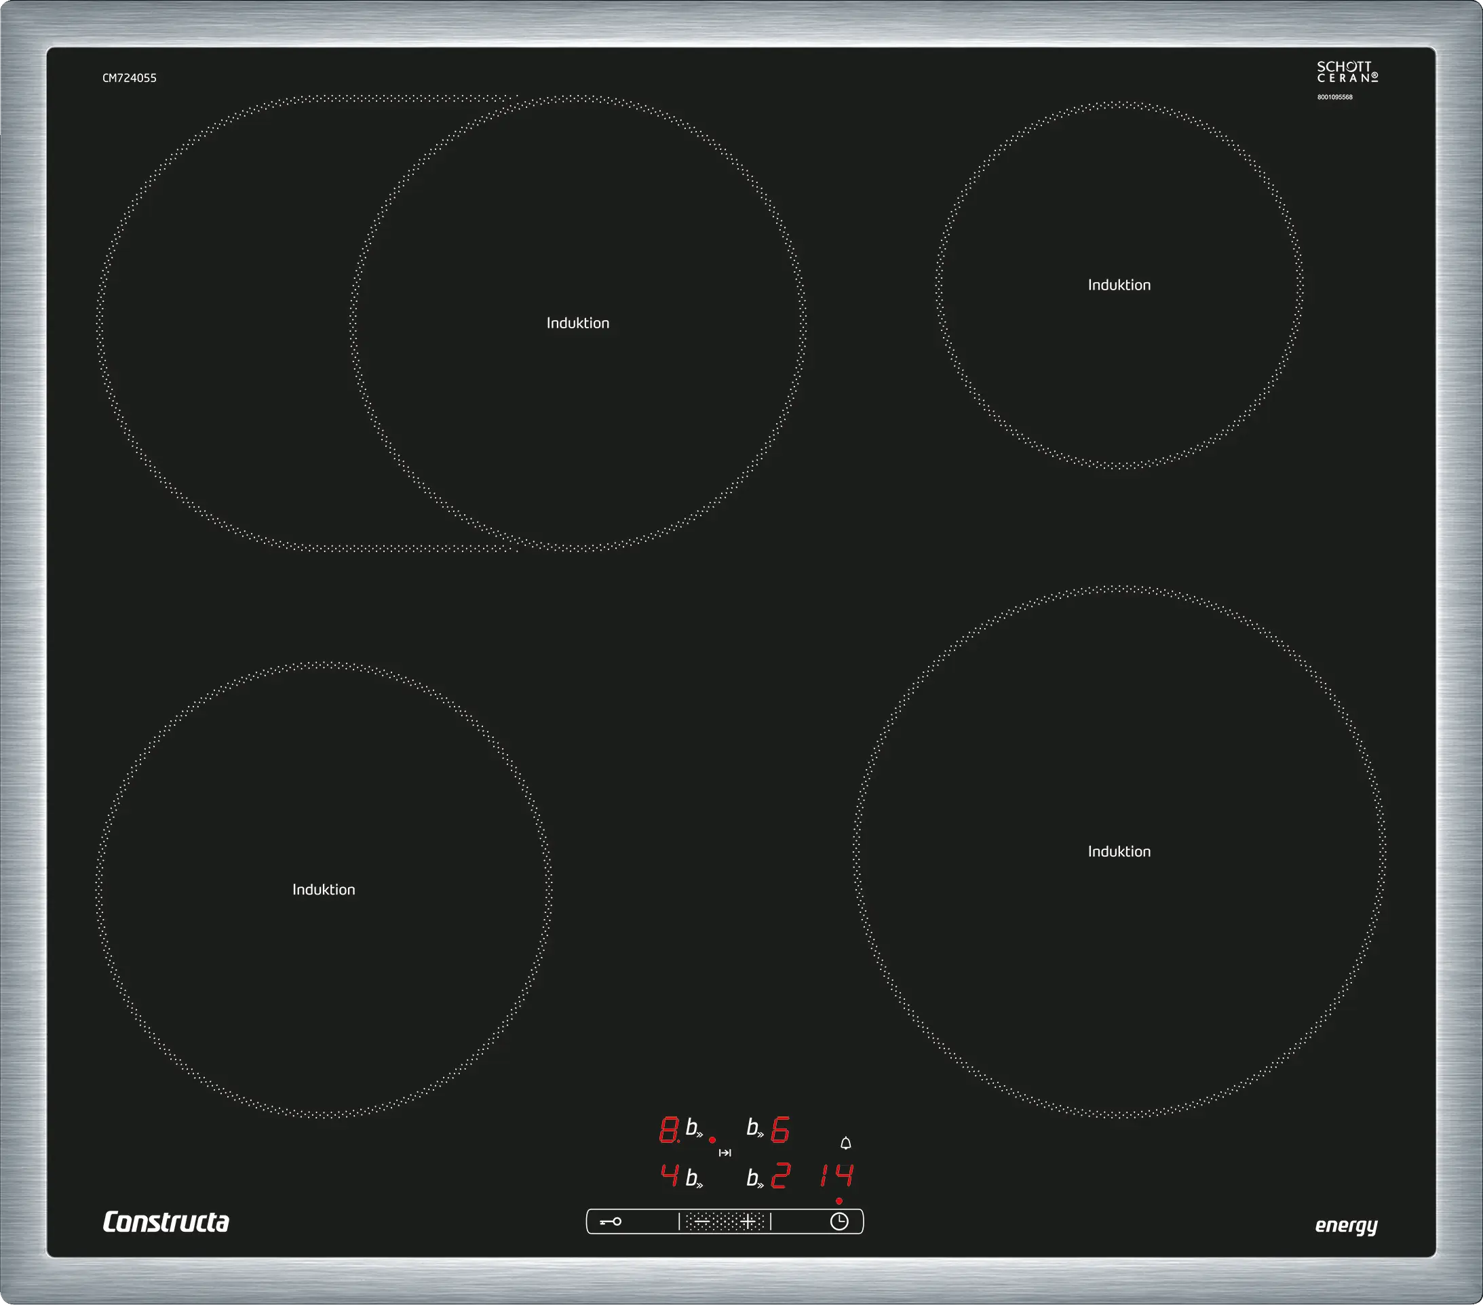This screenshot has width=1483, height=1305.
Task: Tap boost symbol beside red digit 4
Action: [693, 1178]
